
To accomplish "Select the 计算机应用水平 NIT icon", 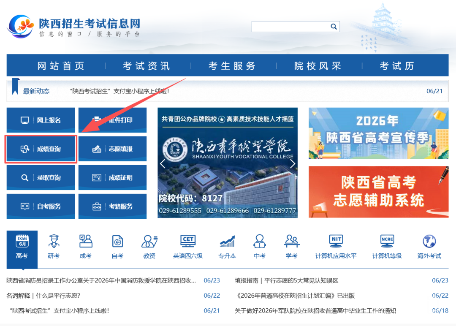I will coord(336,247).
